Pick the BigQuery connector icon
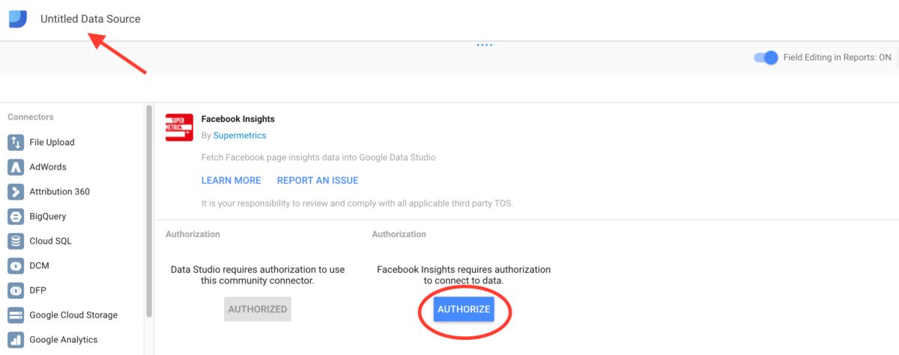The width and height of the screenshot is (899, 355). [x=16, y=217]
